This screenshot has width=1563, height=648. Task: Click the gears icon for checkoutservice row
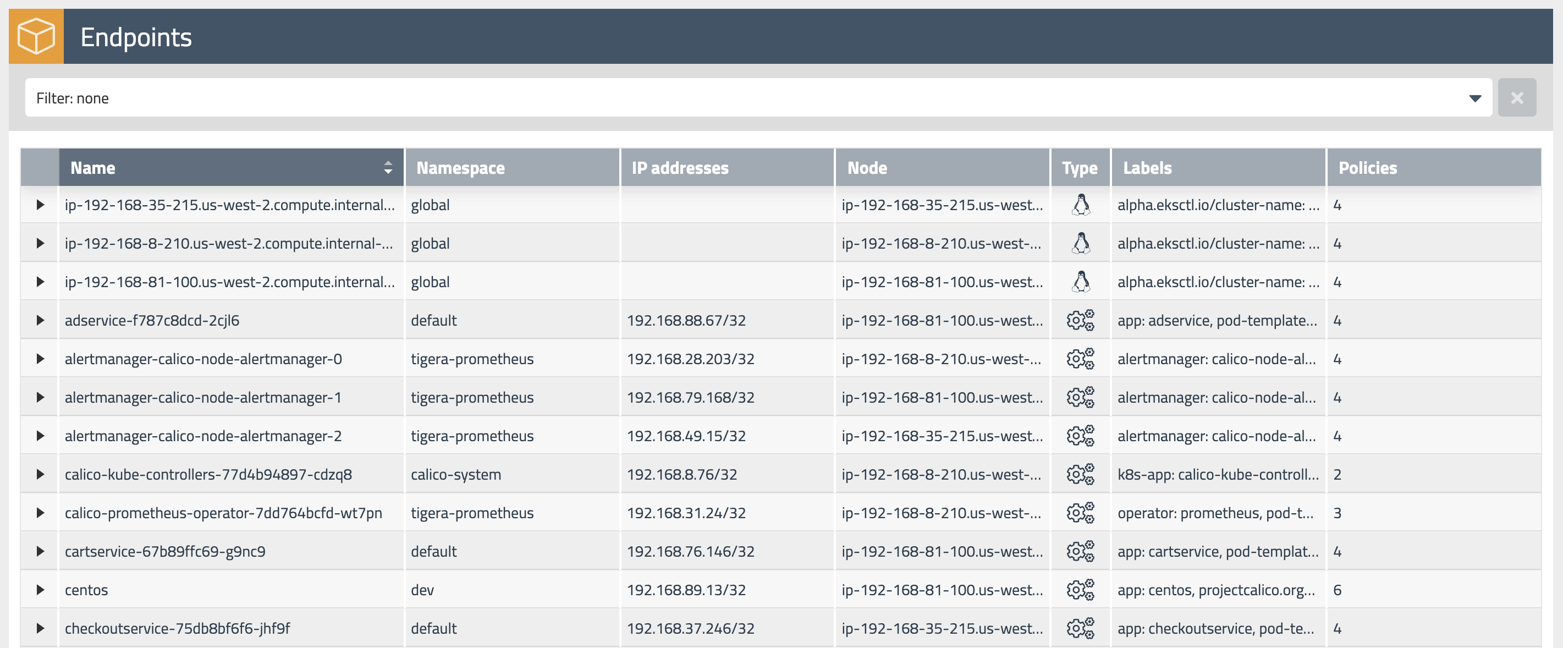[x=1080, y=628]
